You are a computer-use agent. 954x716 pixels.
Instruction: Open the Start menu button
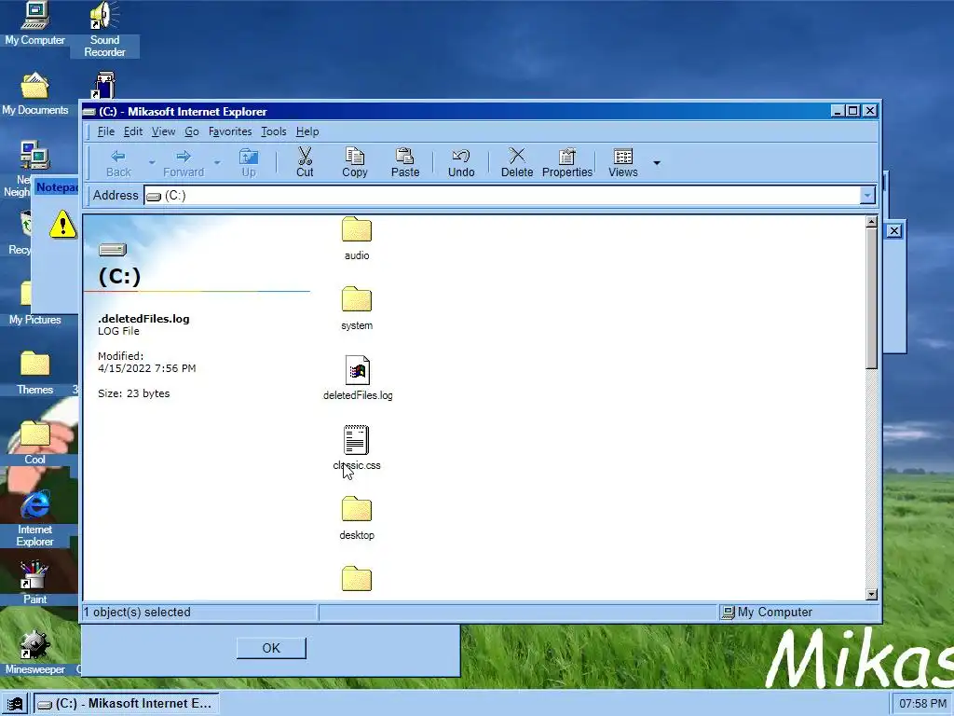click(x=15, y=704)
